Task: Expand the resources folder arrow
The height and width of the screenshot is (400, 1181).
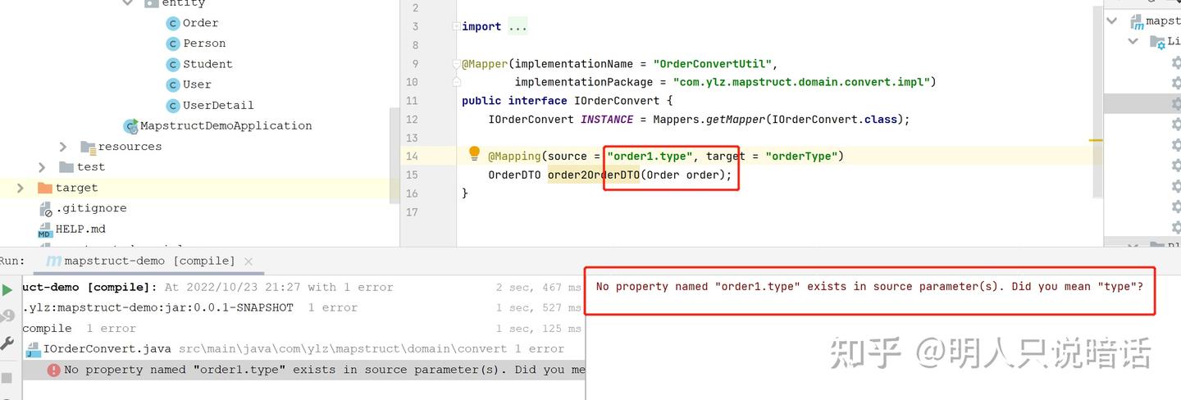Action: pos(64,146)
